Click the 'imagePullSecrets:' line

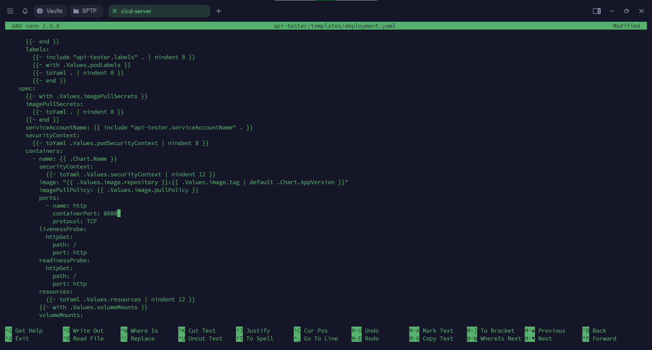54,104
